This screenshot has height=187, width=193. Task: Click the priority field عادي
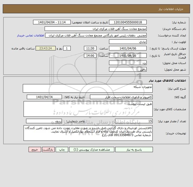tap(128, 42)
